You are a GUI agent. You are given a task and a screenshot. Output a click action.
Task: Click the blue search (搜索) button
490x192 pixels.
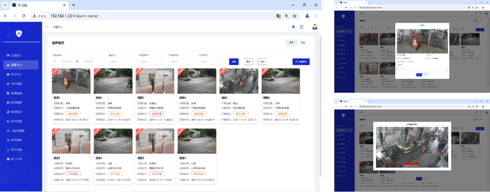click(x=234, y=62)
